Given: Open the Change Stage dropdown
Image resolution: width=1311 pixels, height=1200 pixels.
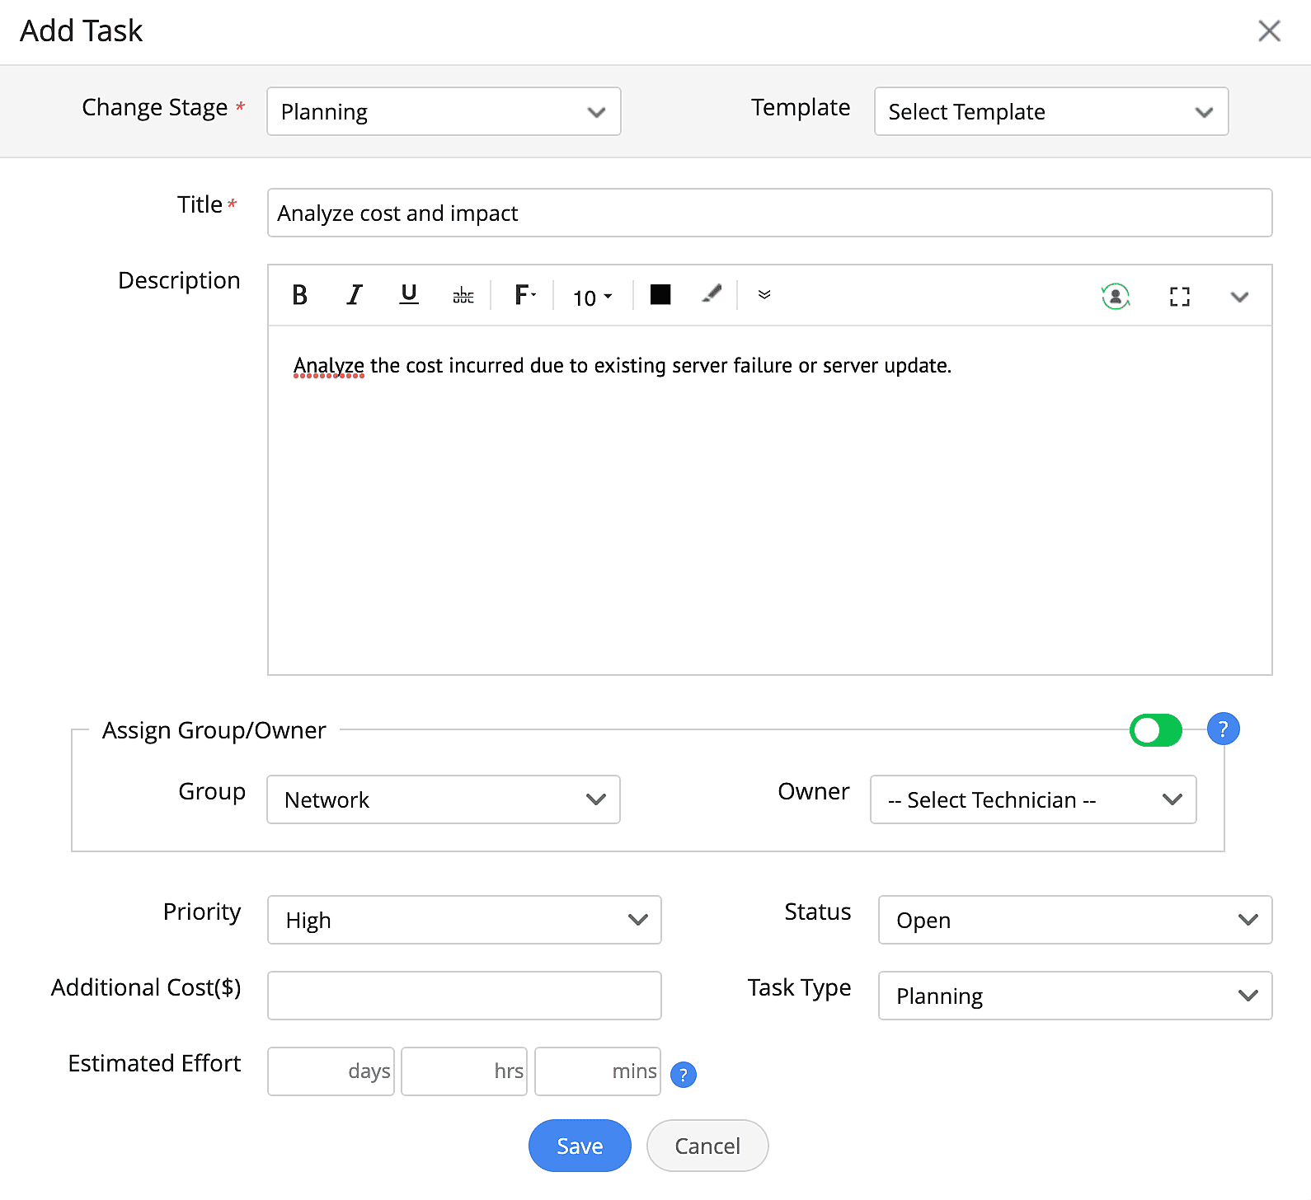Looking at the screenshot, I should pos(444,112).
